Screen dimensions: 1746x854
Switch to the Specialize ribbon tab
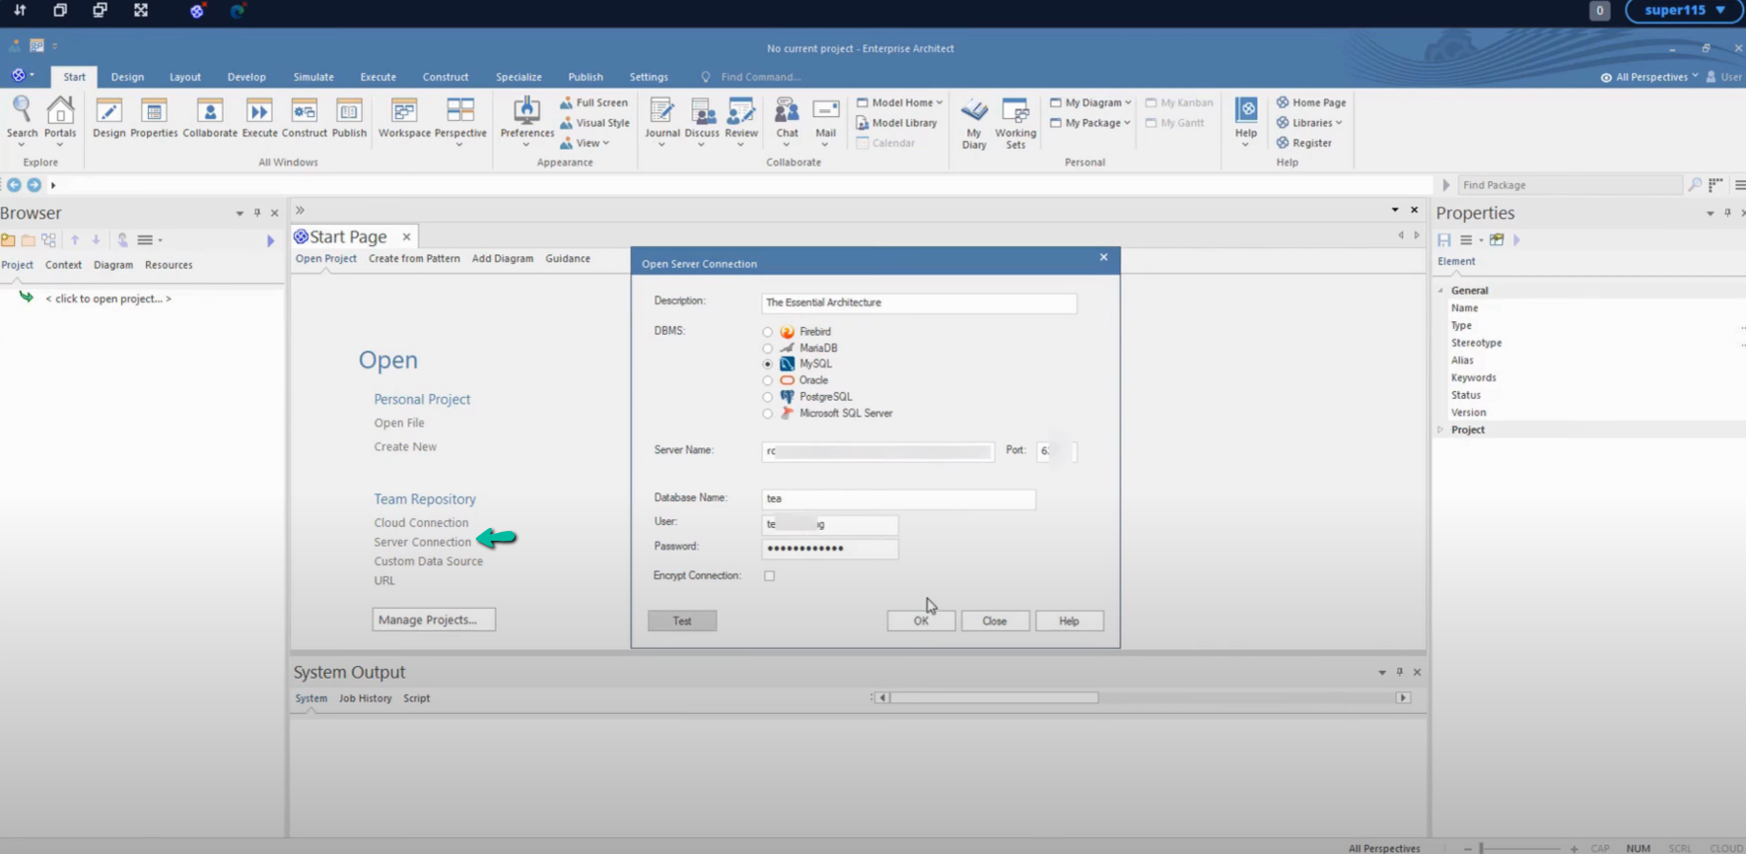pos(519,77)
